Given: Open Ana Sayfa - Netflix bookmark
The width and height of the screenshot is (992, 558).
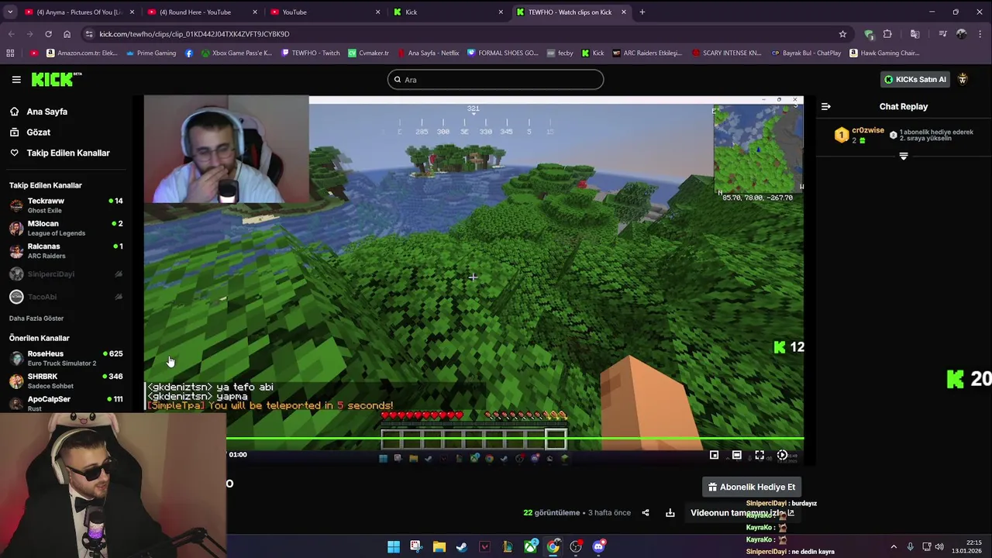Looking at the screenshot, I should click(x=428, y=53).
